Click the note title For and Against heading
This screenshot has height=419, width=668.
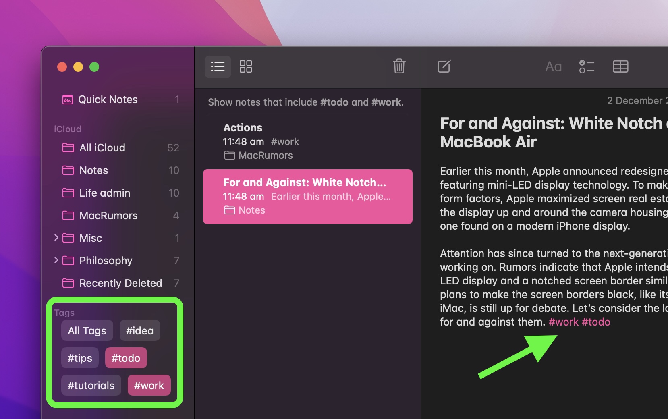coord(554,133)
